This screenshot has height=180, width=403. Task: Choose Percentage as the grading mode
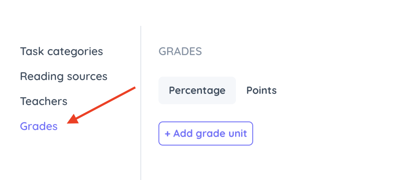point(197,90)
